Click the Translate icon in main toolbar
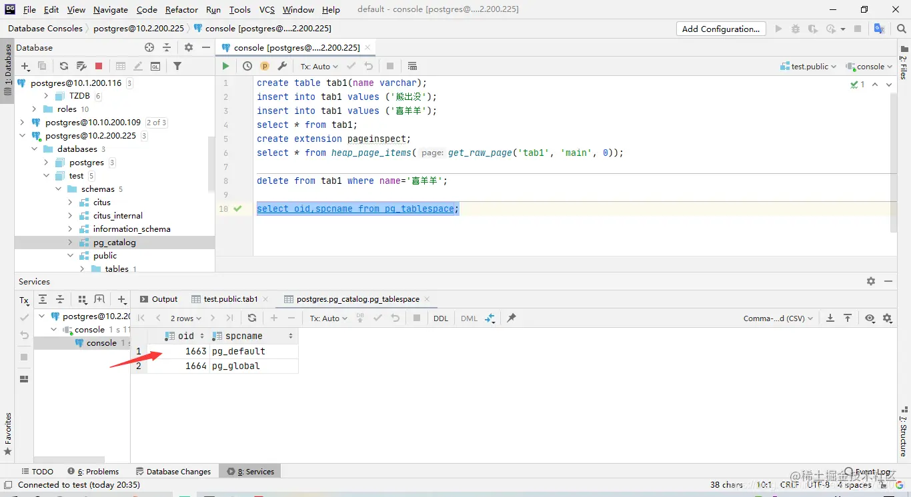 point(880,29)
